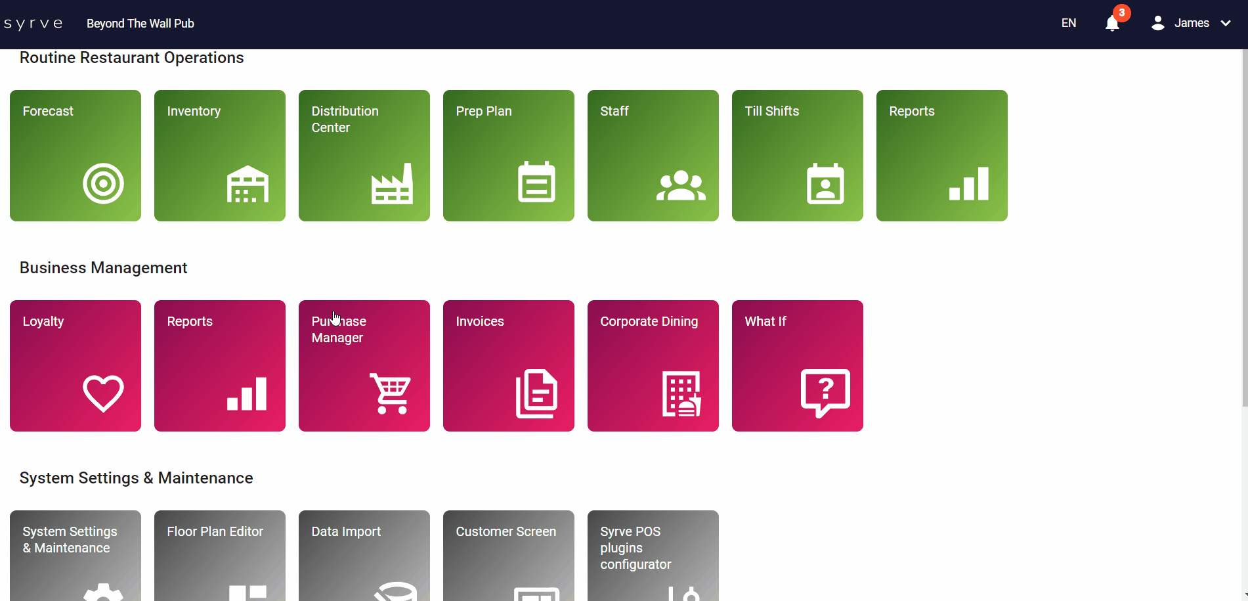Open Distribution Center factory icon
Image resolution: width=1248 pixels, height=601 pixels.
click(392, 184)
